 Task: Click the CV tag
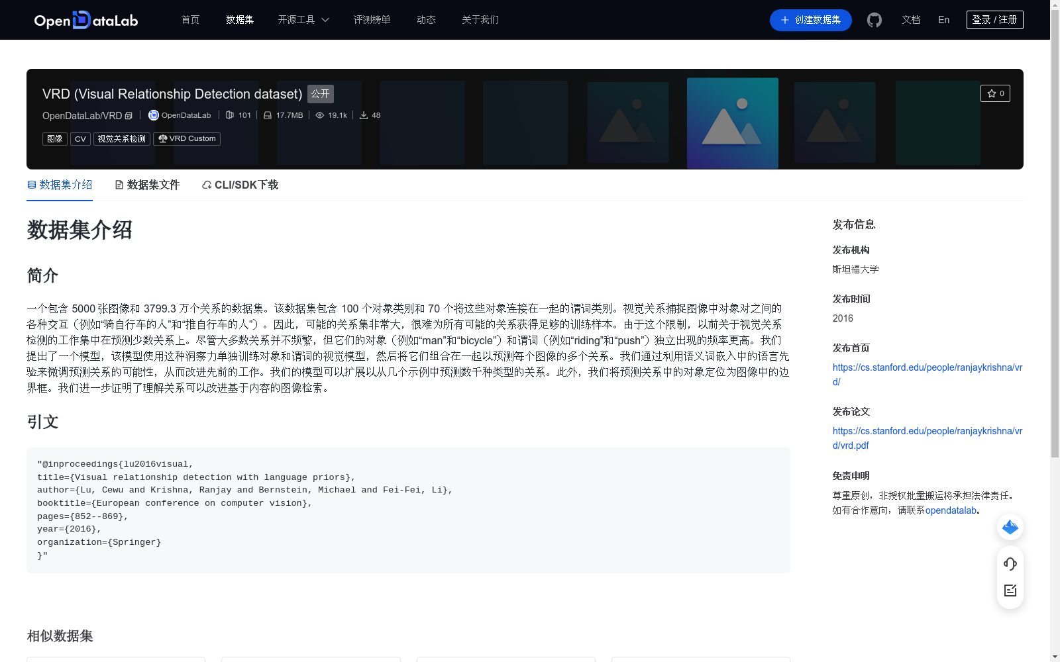[x=80, y=139]
